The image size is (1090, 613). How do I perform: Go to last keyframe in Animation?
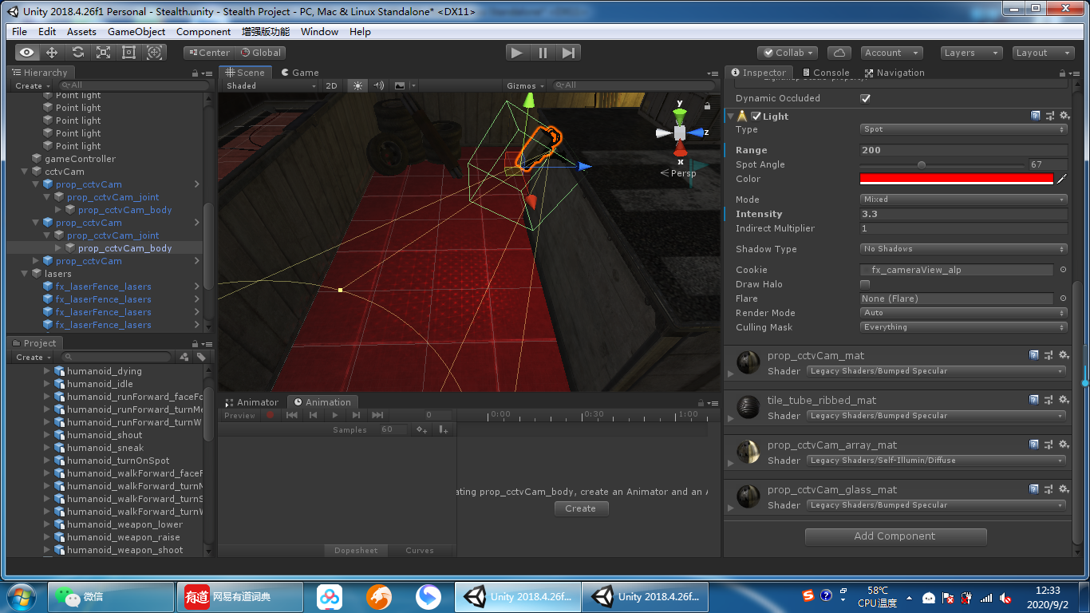(x=377, y=415)
